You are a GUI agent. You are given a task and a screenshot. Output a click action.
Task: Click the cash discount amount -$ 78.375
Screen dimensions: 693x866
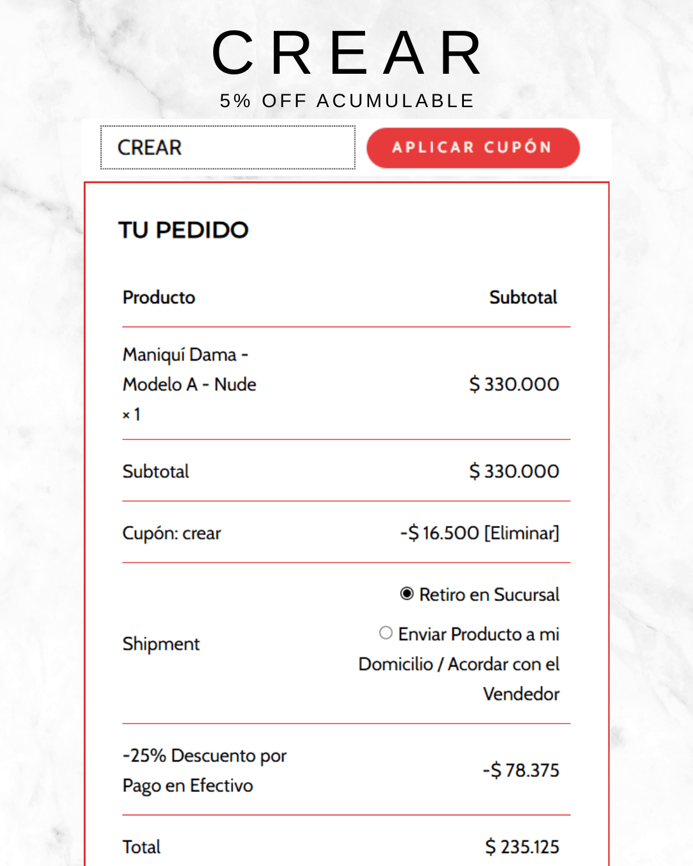521,770
